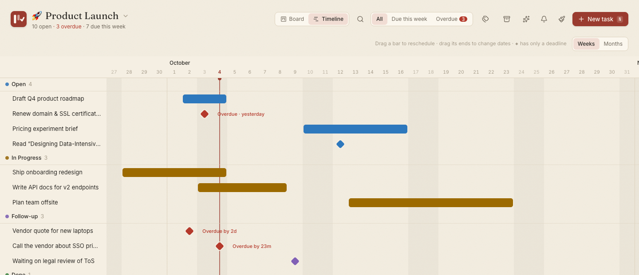639x275 pixels.
Task: Collapse the Follow-up group
Action: [24, 216]
